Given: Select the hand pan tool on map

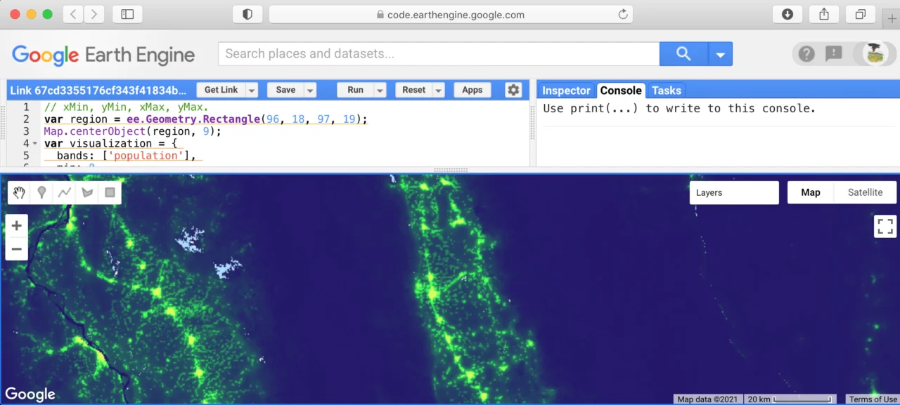Looking at the screenshot, I should click(20, 192).
